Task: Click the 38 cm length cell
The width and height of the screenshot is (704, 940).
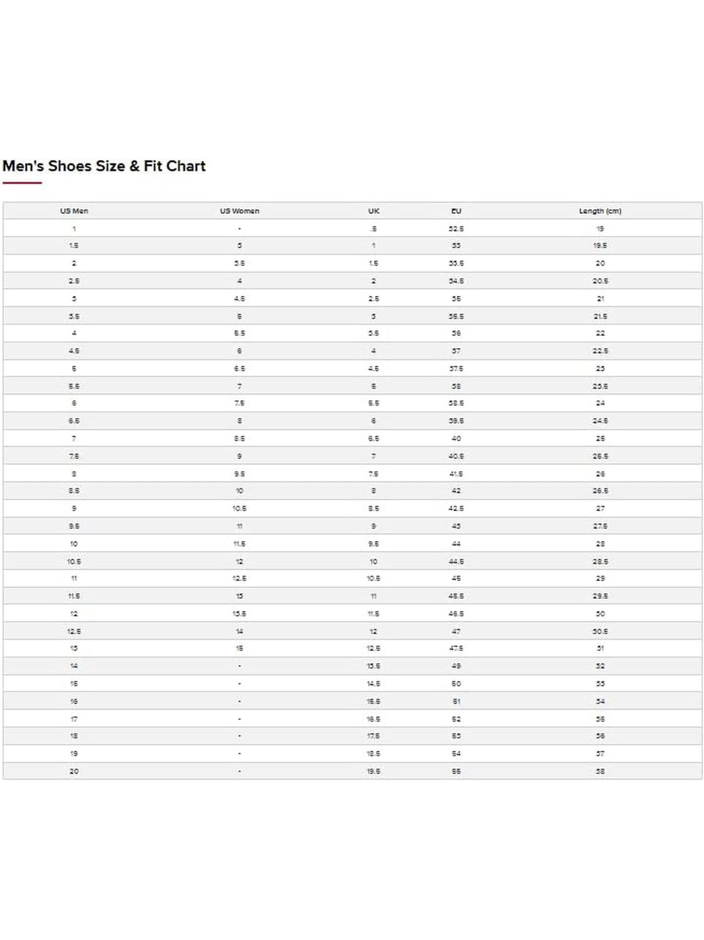Action: pos(600,772)
